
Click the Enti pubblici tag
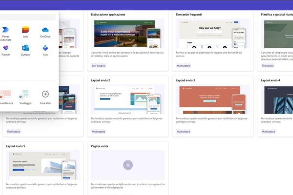pos(99,66)
